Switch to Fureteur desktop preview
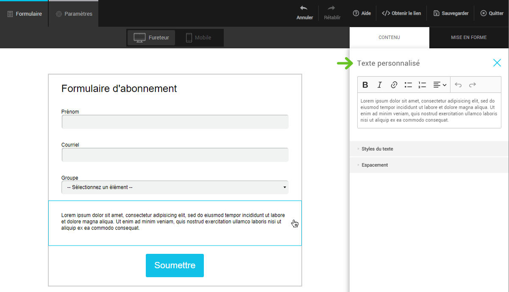509x292 pixels. click(151, 38)
